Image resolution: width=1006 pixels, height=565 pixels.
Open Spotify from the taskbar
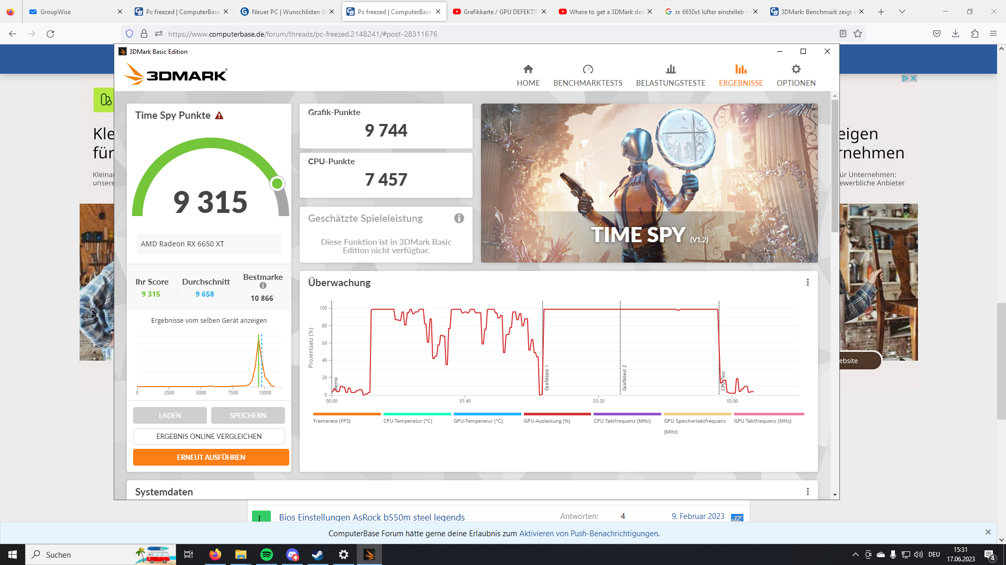266,555
